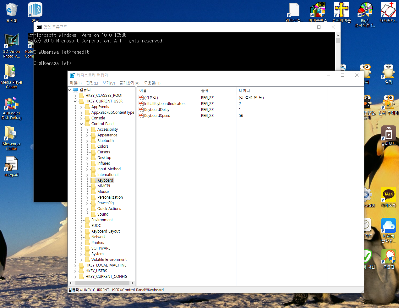Expand the AppEvents key
399x308 pixels.
point(81,107)
